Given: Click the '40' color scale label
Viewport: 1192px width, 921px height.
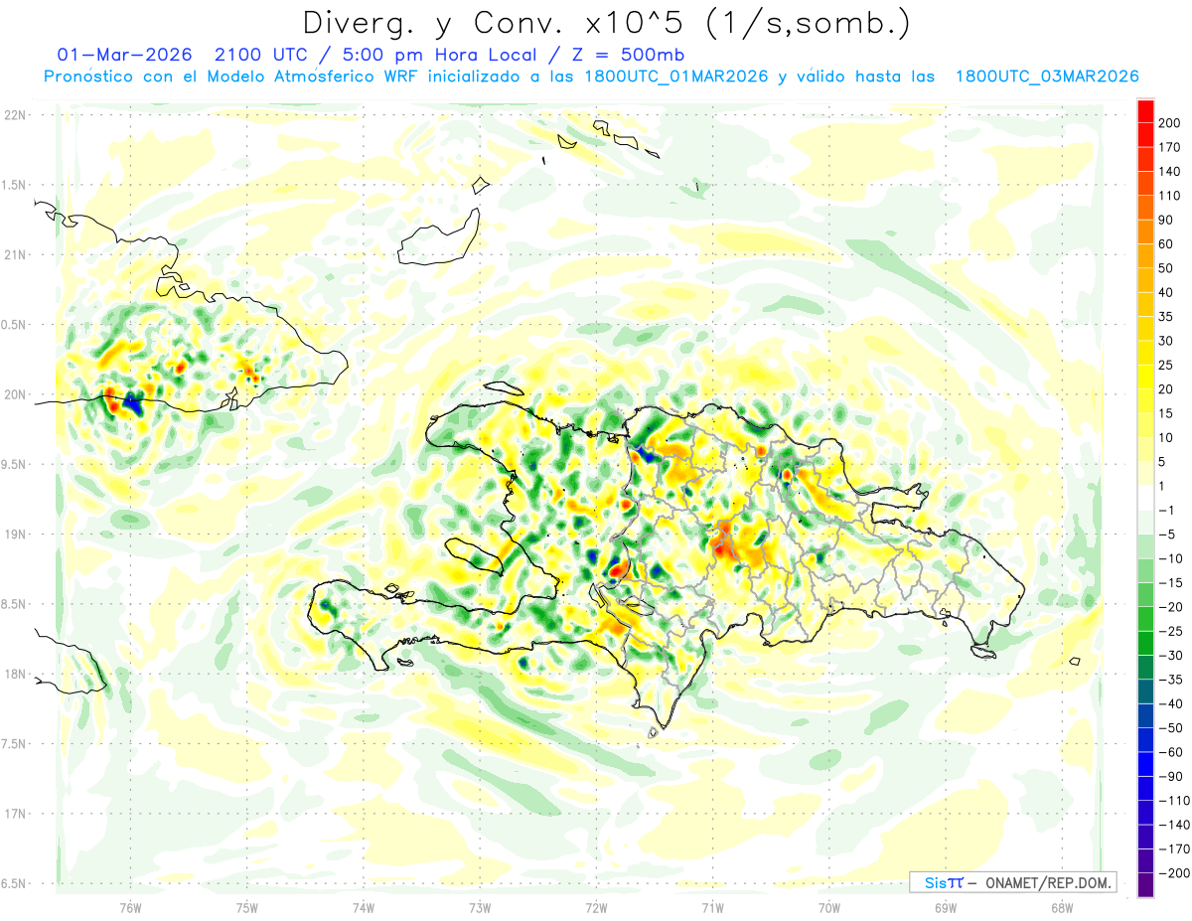Looking at the screenshot, I should tap(1166, 292).
